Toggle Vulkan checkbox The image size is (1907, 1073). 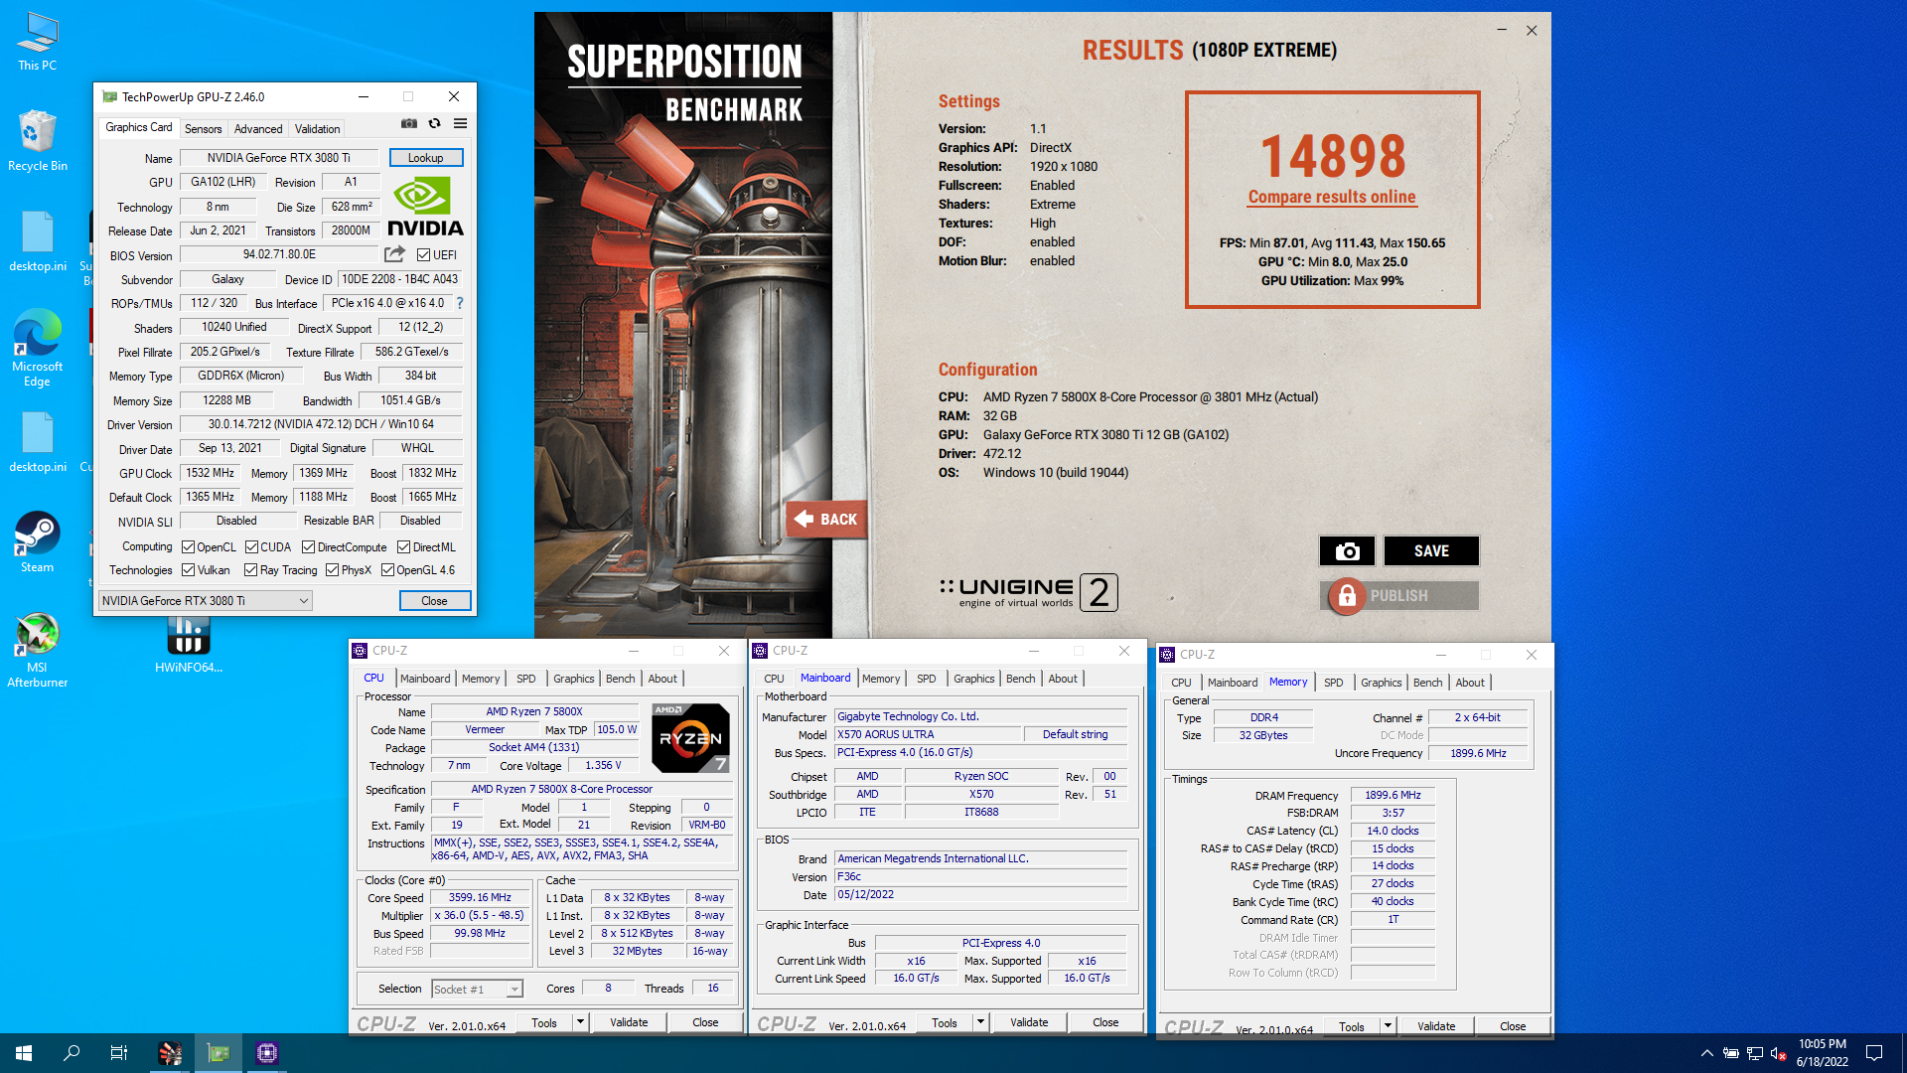(188, 570)
